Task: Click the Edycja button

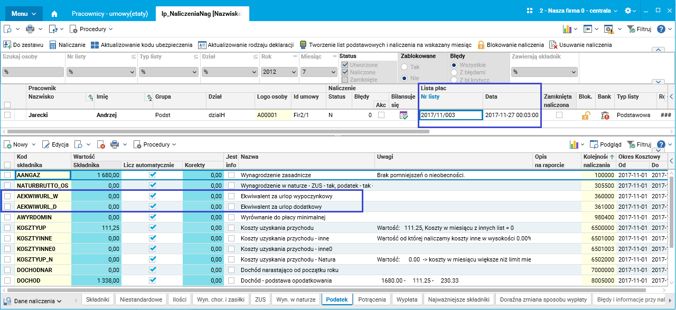Action: click(56, 144)
